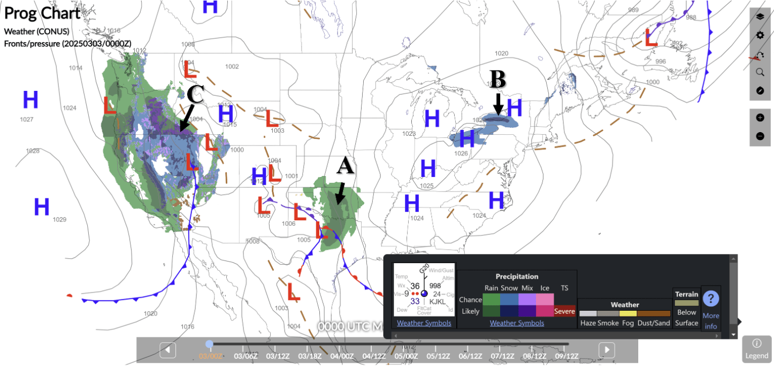Viewport: 774px width, 369px height.
Task: Zoom in with the plus button
Action: coord(760,118)
